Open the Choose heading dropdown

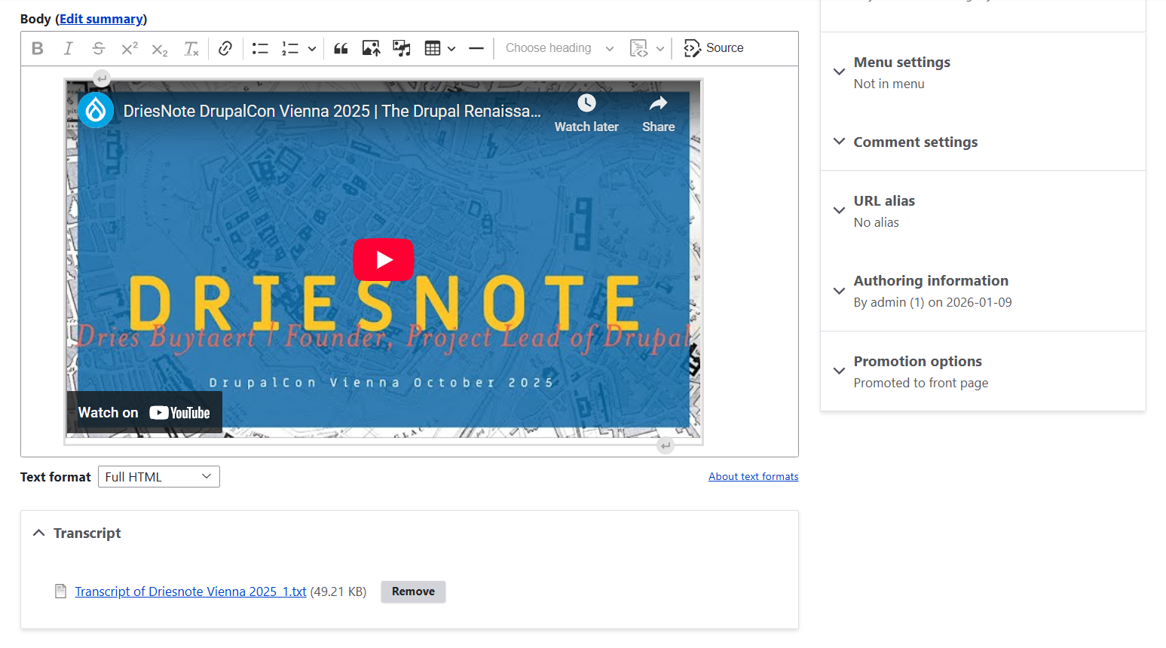coord(558,47)
